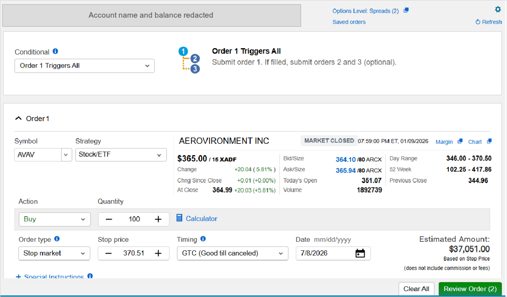This screenshot has height=297, width=507.
Task: Click the Options Level popup window icon
Action: tap(406, 11)
